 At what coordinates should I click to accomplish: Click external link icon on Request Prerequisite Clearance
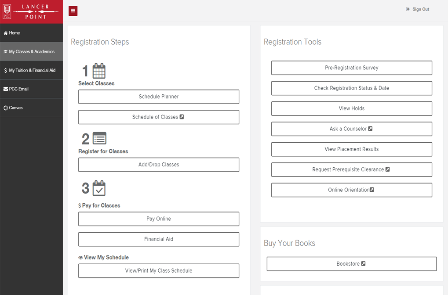point(388,169)
